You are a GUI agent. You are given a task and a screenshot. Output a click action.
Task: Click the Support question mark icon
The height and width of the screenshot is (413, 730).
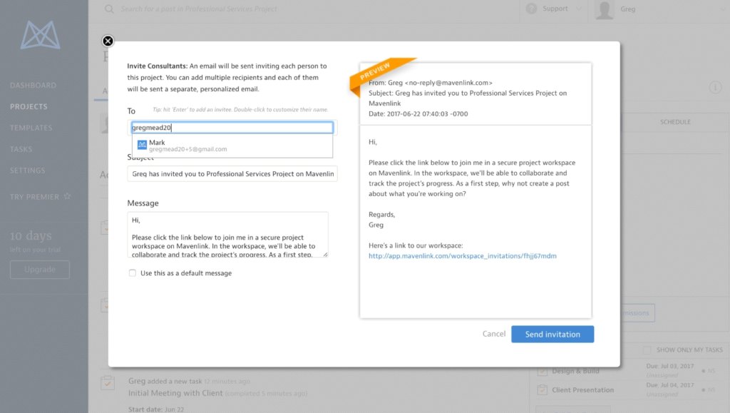tap(531, 9)
